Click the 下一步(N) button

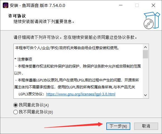(118, 126)
